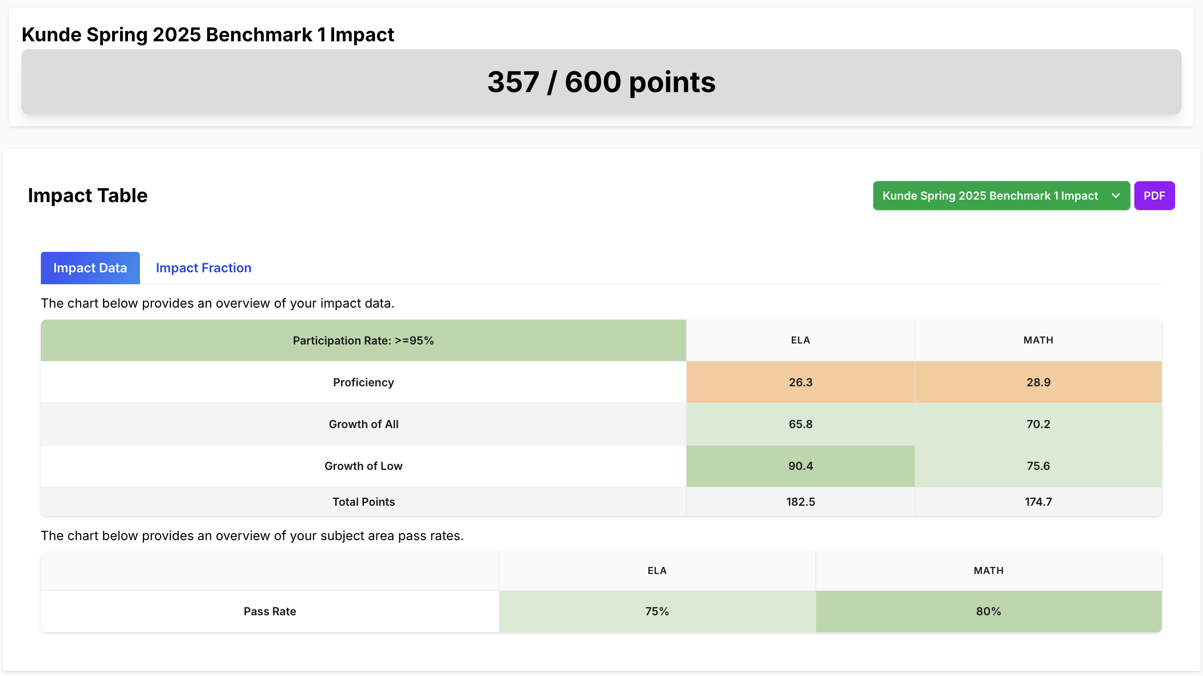1203x676 pixels.
Task: Click the ELA column header in pass rate table
Action: tap(657, 570)
